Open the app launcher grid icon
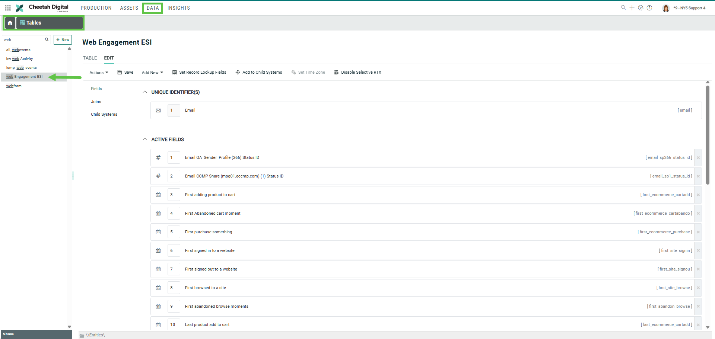 tap(8, 8)
